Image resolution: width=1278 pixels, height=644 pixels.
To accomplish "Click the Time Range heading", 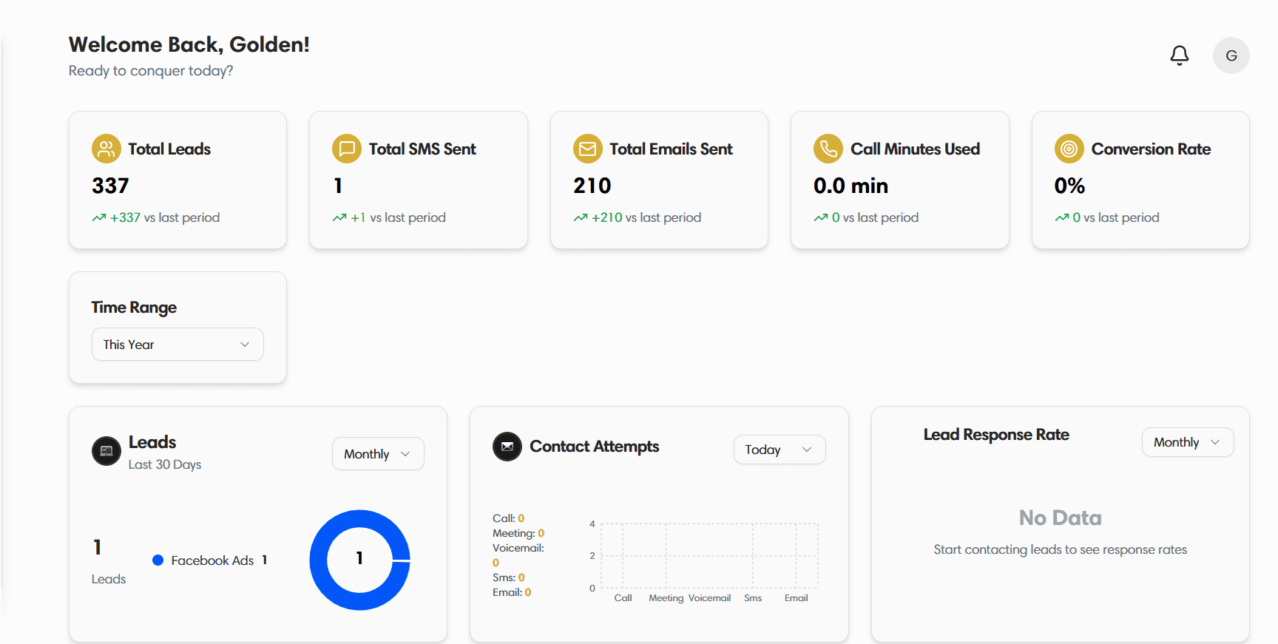I will coord(134,308).
